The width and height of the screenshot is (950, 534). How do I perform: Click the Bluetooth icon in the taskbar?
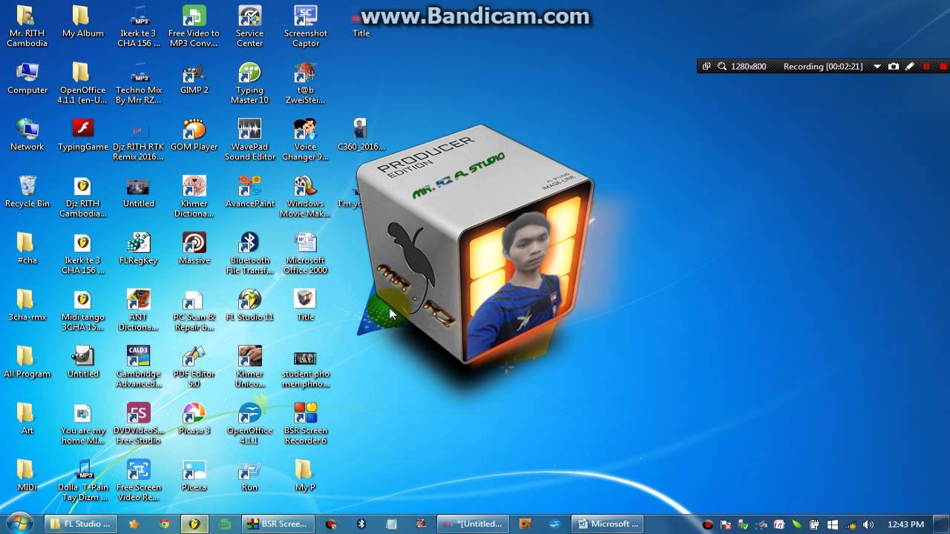click(361, 524)
